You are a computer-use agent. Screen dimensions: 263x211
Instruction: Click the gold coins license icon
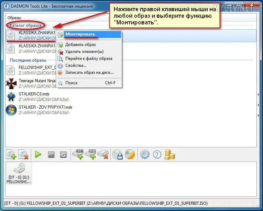point(169,155)
